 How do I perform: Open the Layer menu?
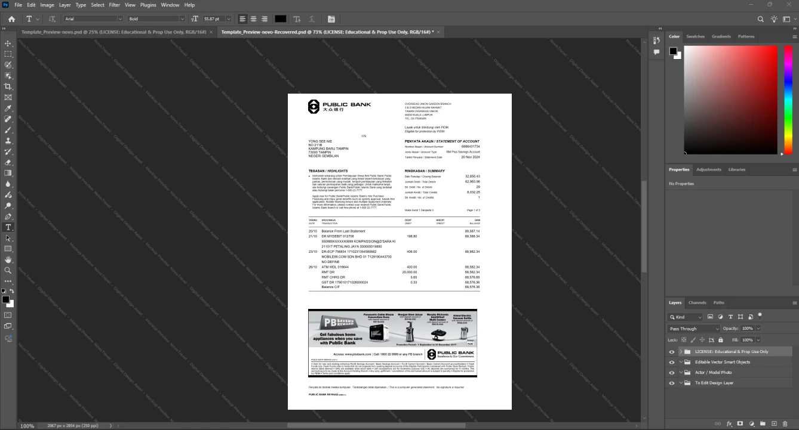64,5
